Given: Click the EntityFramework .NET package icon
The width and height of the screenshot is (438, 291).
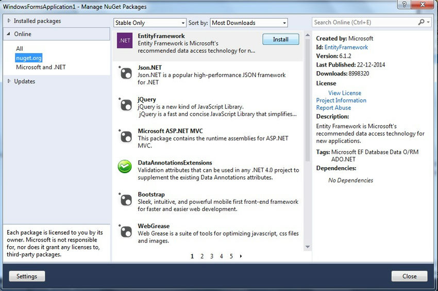Looking at the screenshot, I should point(125,40).
